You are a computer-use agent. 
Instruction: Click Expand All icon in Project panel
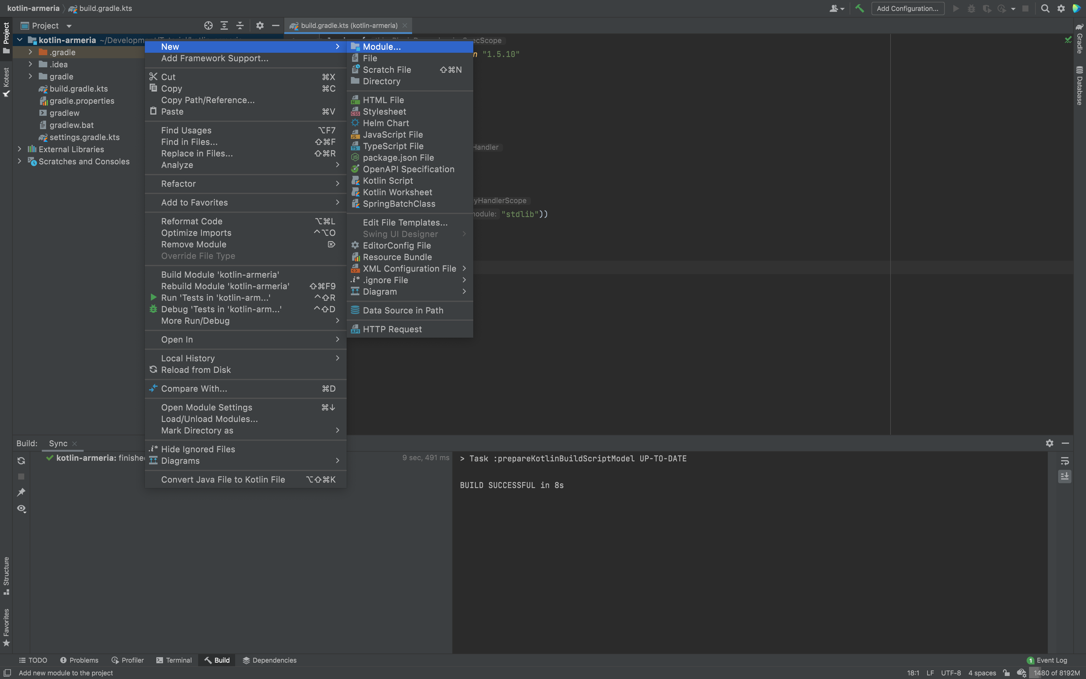tap(224, 25)
